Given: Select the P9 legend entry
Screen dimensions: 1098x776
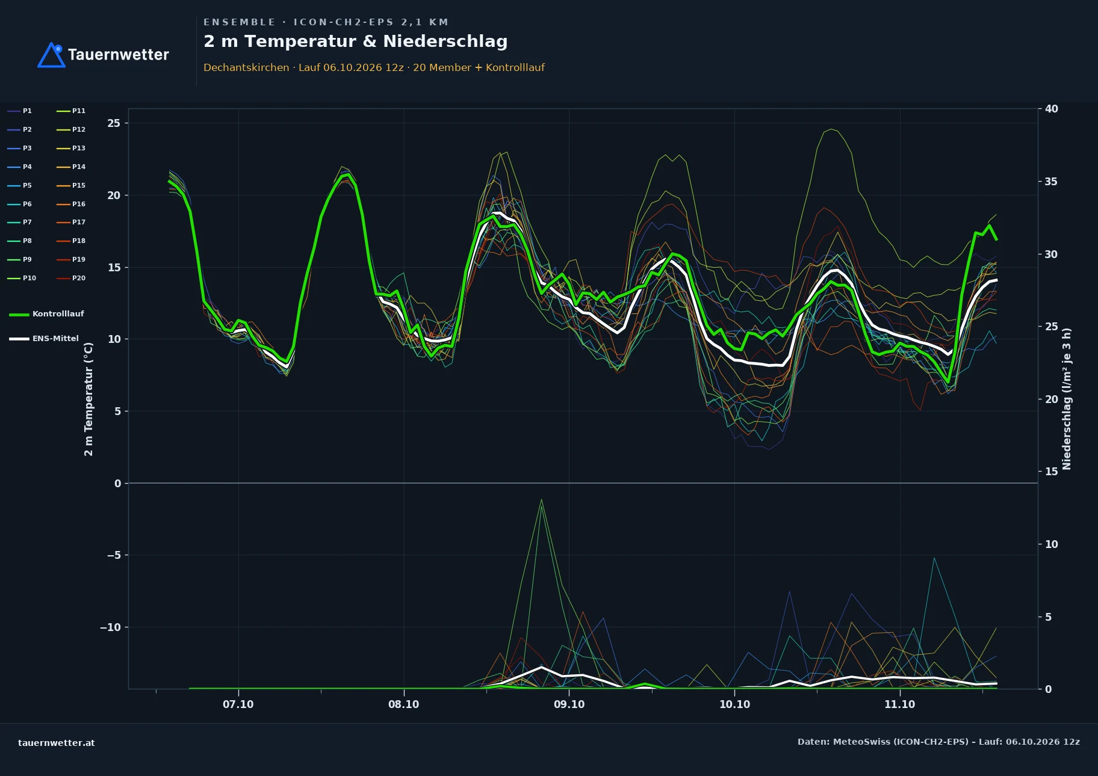Looking at the screenshot, I should click(x=20, y=259).
